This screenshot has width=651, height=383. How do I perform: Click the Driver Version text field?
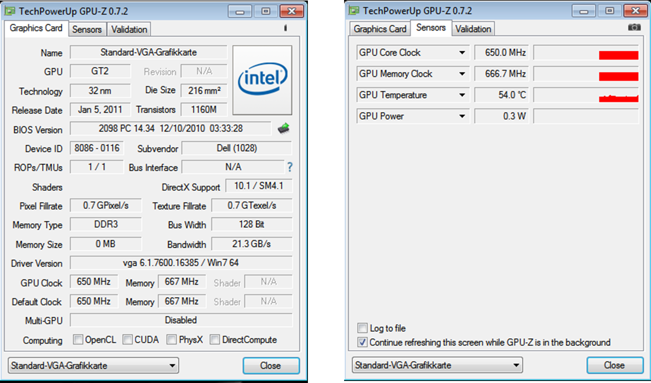point(181,263)
